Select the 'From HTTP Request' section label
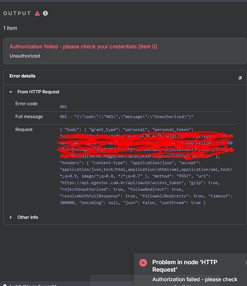The width and height of the screenshot is (247, 286). tap(38, 92)
